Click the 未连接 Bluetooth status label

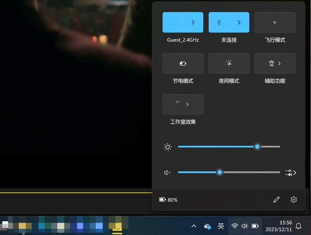tap(229, 40)
